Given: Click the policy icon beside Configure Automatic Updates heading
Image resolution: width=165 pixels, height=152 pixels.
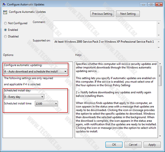Looking at the screenshot, I should click(x=5, y=12).
